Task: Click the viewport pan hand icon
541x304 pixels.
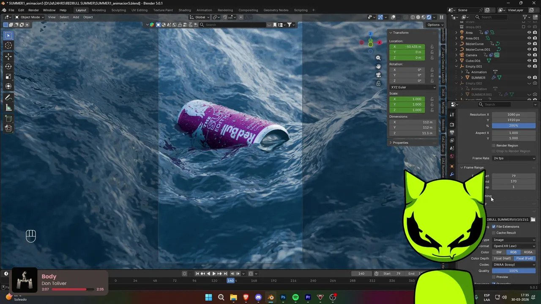Action: (x=378, y=66)
